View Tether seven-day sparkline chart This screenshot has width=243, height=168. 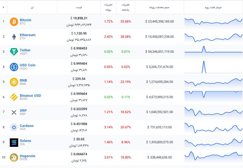coord(213,52)
